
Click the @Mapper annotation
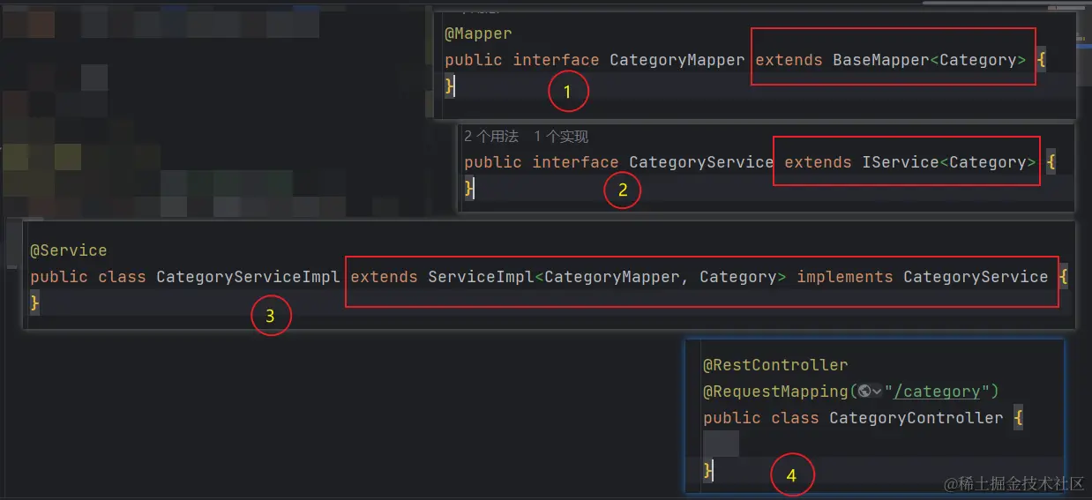478,34
